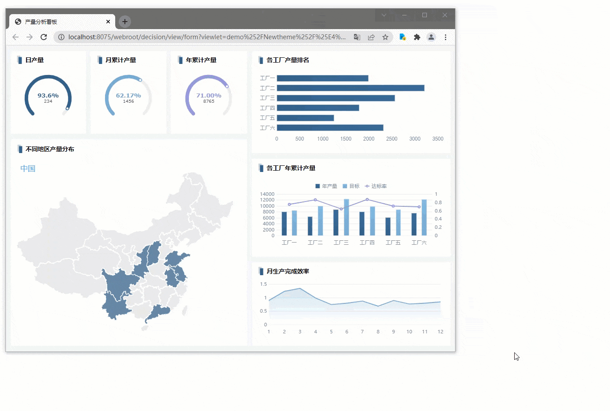Toggle the 目标 legend item
Viewport: 610px width, 411px height.
pyautogui.click(x=351, y=186)
